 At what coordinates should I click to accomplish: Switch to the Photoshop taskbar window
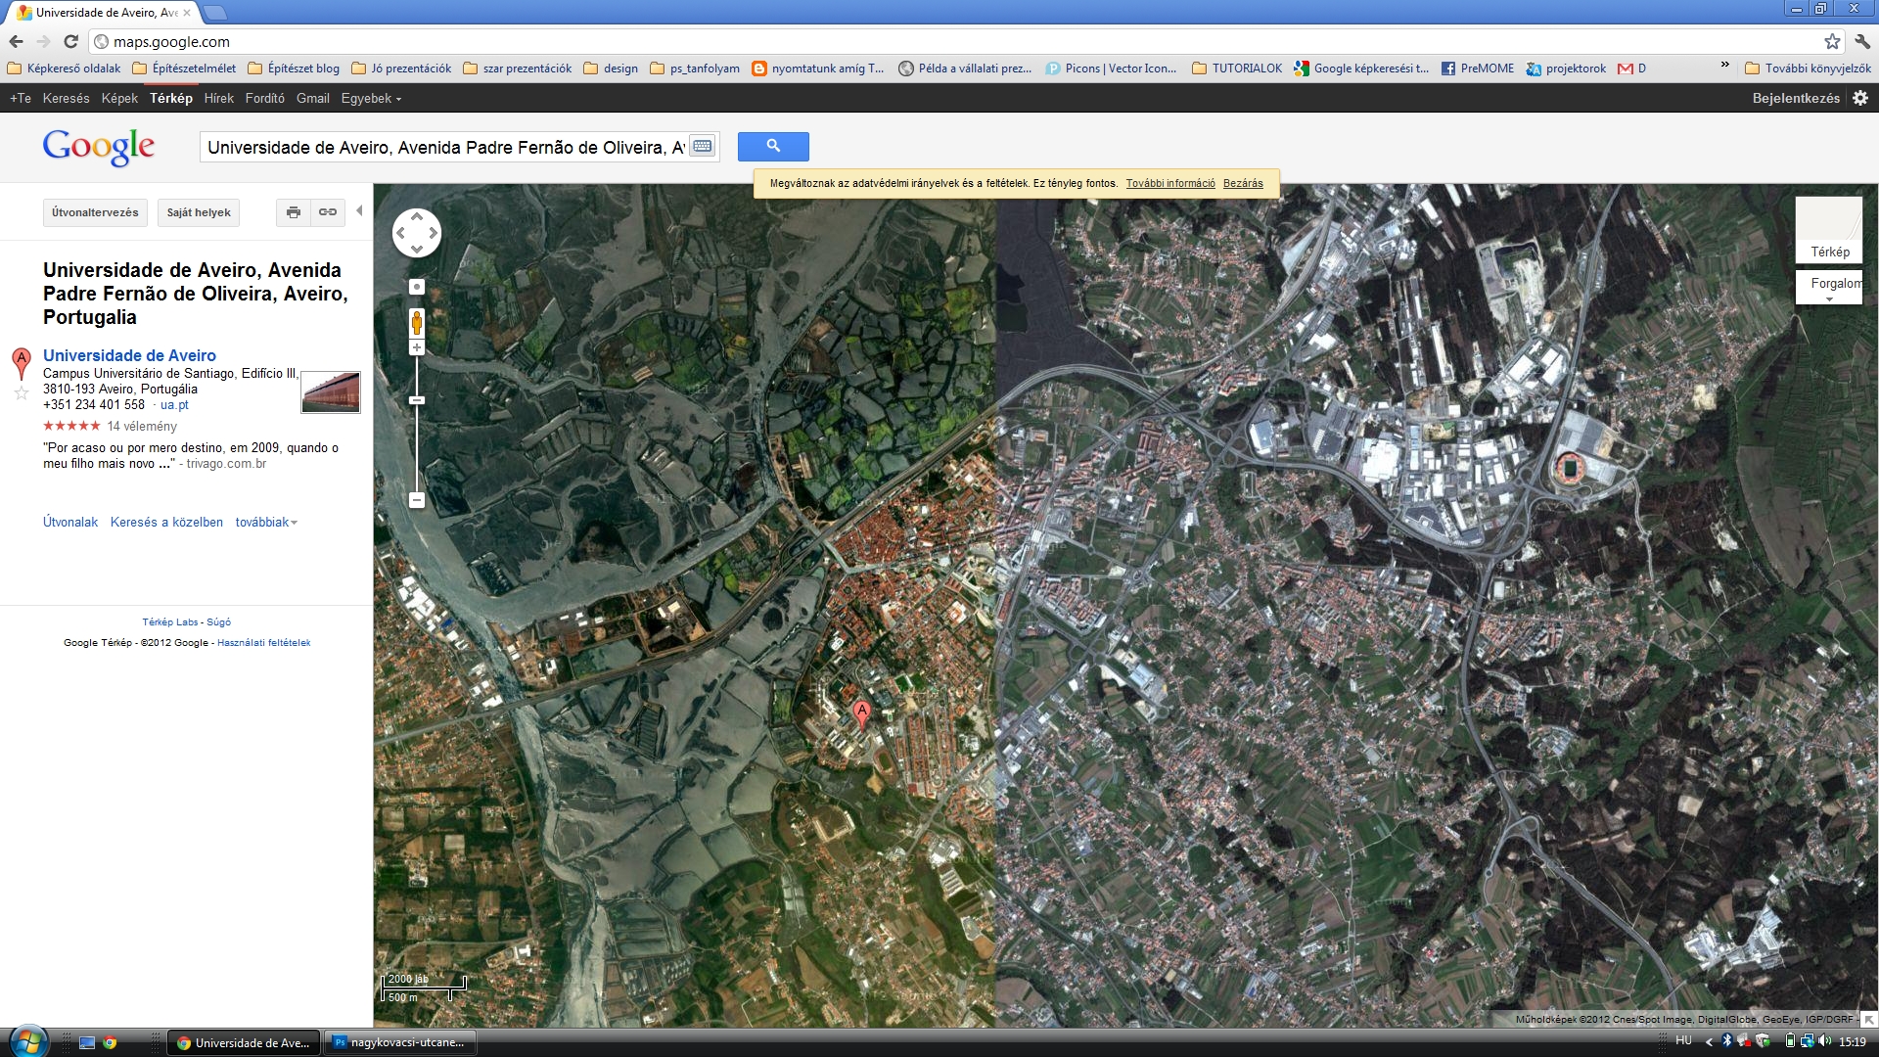(402, 1042)
